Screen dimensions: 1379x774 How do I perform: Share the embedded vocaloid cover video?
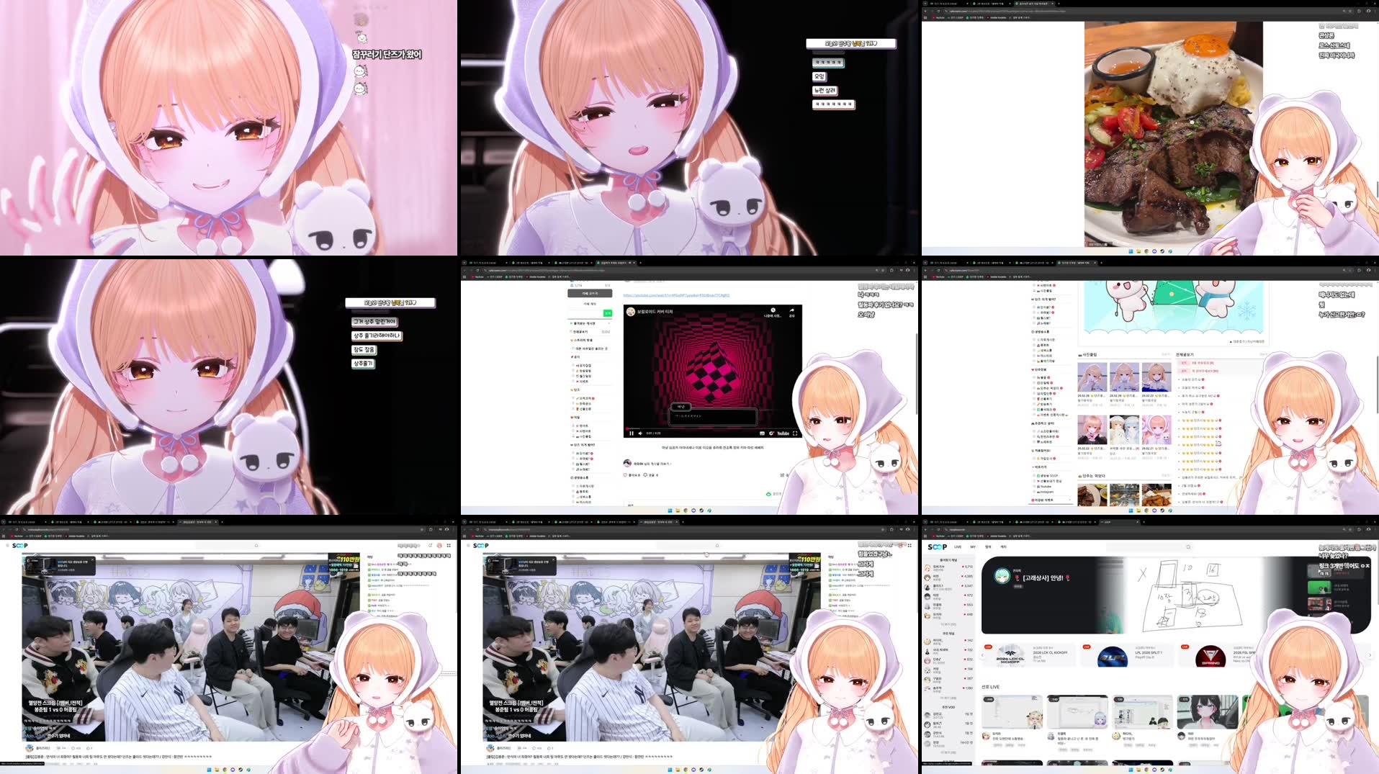tap(791, 311)
